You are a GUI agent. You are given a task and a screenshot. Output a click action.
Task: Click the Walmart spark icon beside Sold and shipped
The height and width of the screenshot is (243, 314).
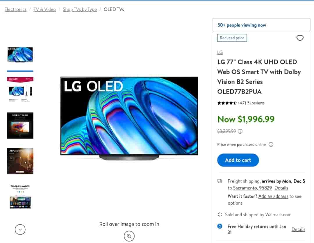click(x=220, y=215)
